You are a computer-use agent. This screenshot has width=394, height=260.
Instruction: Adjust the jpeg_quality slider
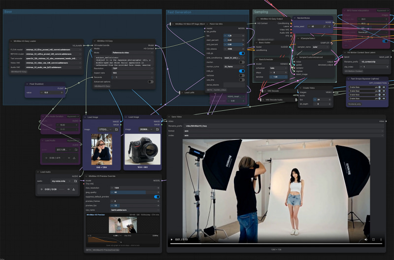pyautogui.click(x=135, y=193)
